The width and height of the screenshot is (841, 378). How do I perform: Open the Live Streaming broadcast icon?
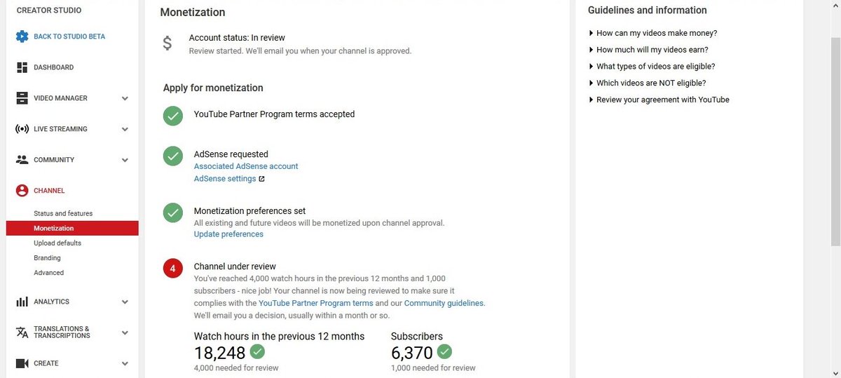[x=22, y=129]
